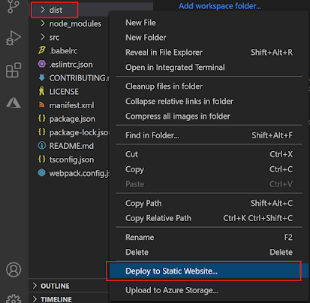Expand the dist folder
Image resolution: width=310 pixels, height=303 pixels.
point(55,10)
